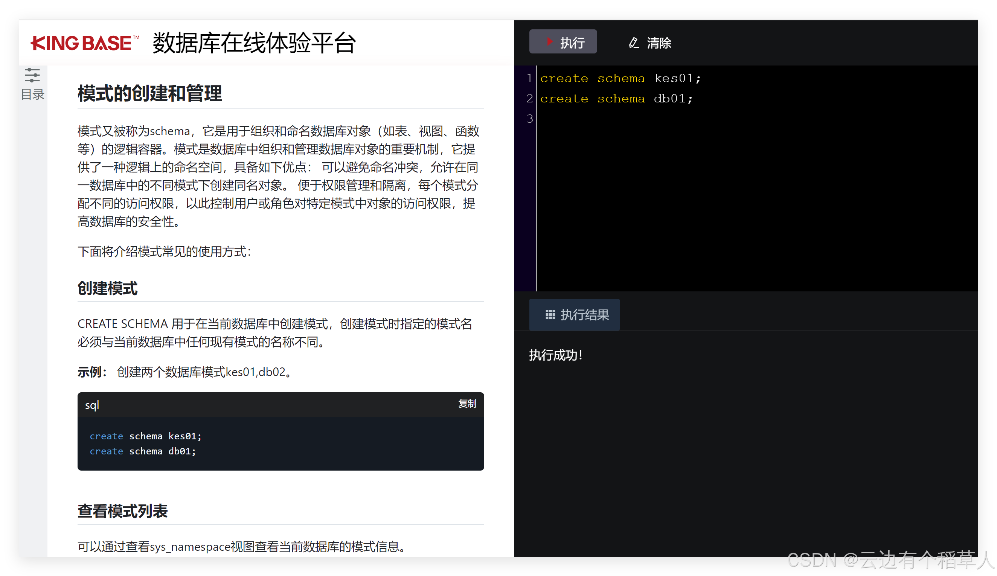Click line number 1 in the gutter

(529, 78)
